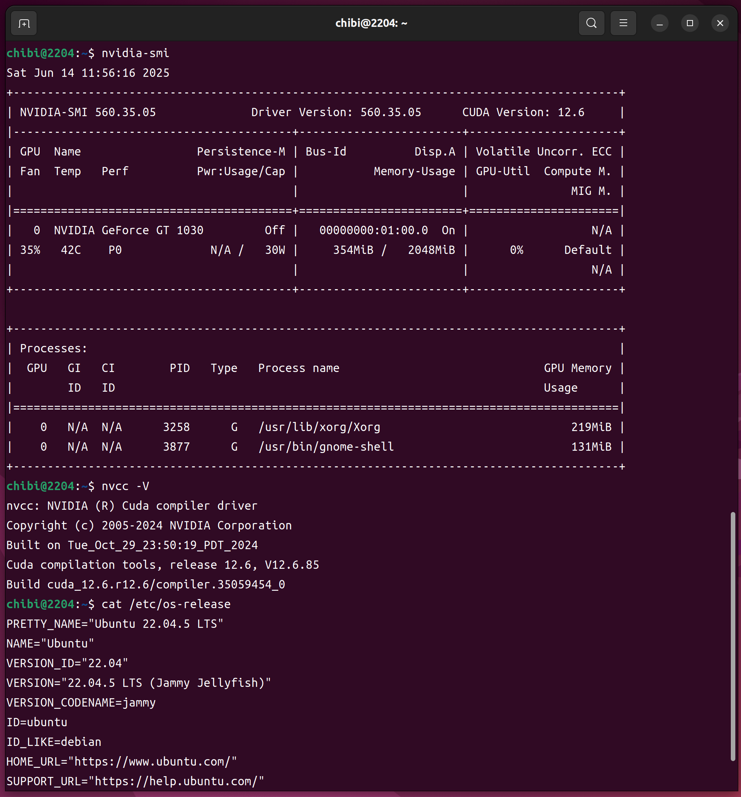This screenshot has height=797, width=741.
Task: Click the NVIDIA GeForce GT 1030 name
Action: (129, 230)
